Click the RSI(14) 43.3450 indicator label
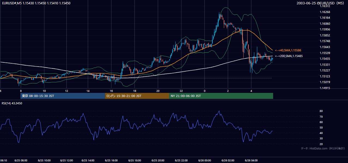This screenshot has height=163, width=348. tap(12, 103)
